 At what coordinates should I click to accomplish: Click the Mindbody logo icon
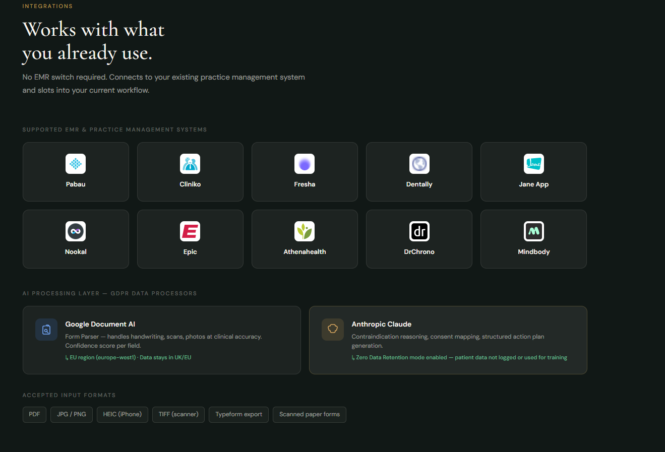click(534, 231)
